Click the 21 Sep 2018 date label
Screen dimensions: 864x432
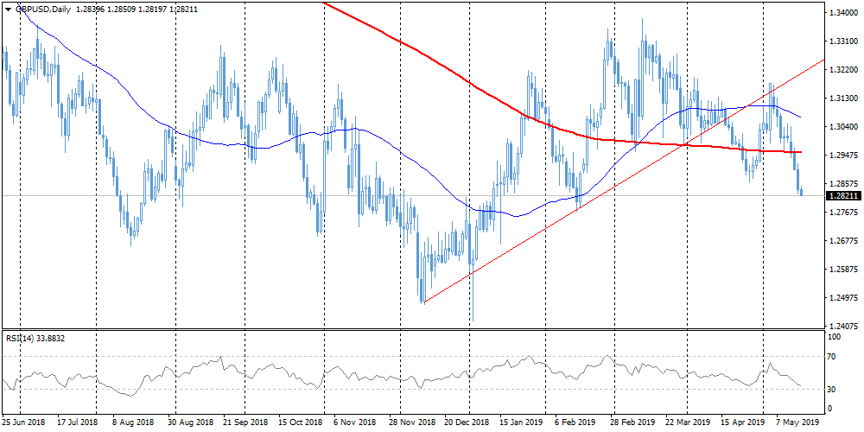pos(247,422)
